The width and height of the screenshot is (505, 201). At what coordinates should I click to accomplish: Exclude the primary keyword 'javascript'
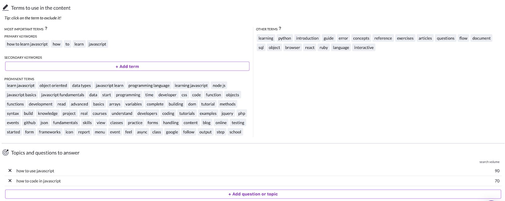97,44
